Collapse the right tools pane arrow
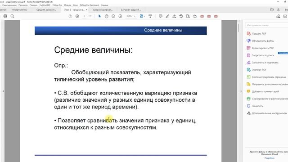 [241, 91]
